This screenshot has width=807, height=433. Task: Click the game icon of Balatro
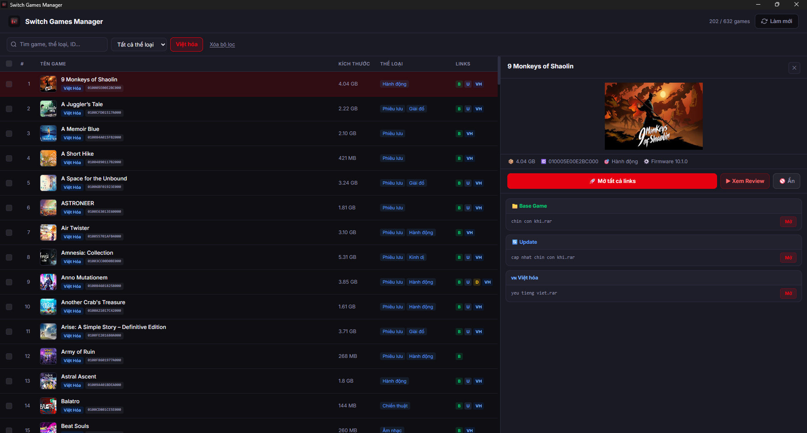point(48,406)
